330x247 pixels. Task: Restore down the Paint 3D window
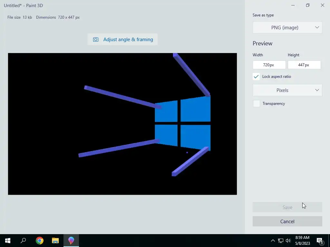(308, 5)
